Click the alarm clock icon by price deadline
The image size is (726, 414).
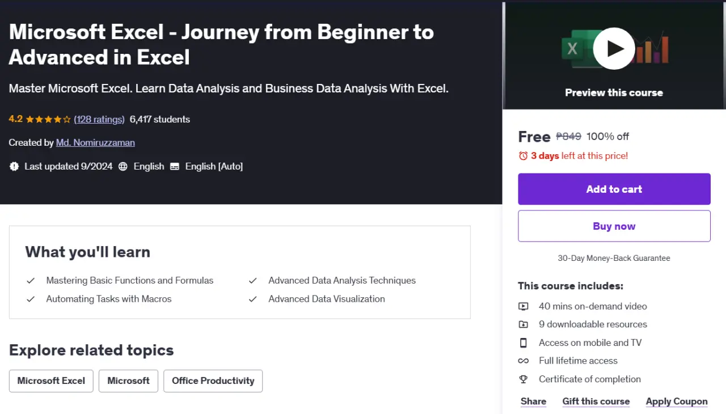point(523,156)
